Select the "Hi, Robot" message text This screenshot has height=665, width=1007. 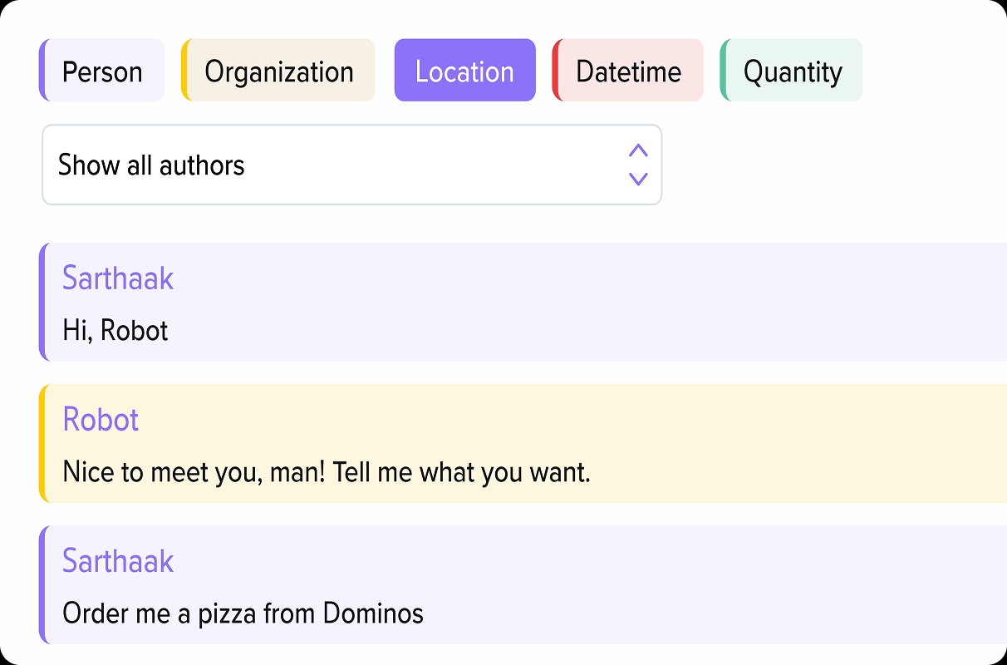pyautogui.click(x=115, y=331)
